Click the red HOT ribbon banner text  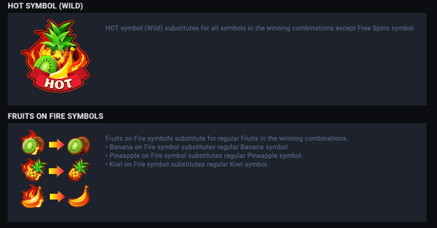coord(58,84)
